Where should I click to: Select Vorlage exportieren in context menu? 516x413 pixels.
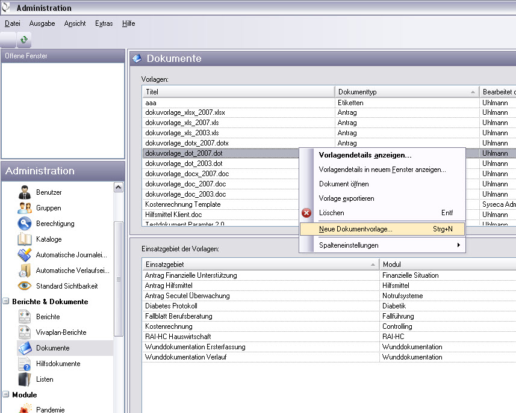(347, 198)
